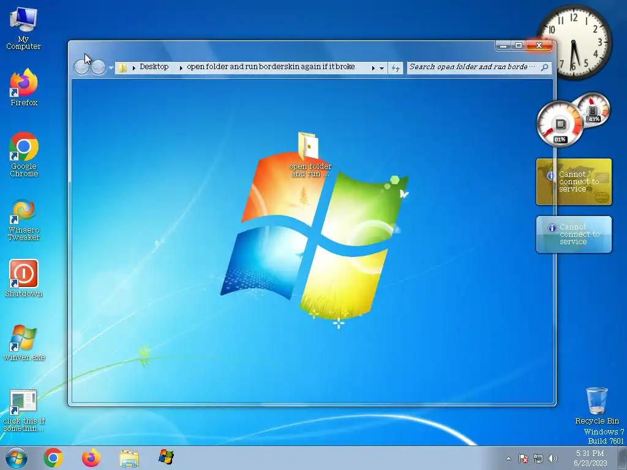Open the Start menu orb

click(x=17, y=458)
